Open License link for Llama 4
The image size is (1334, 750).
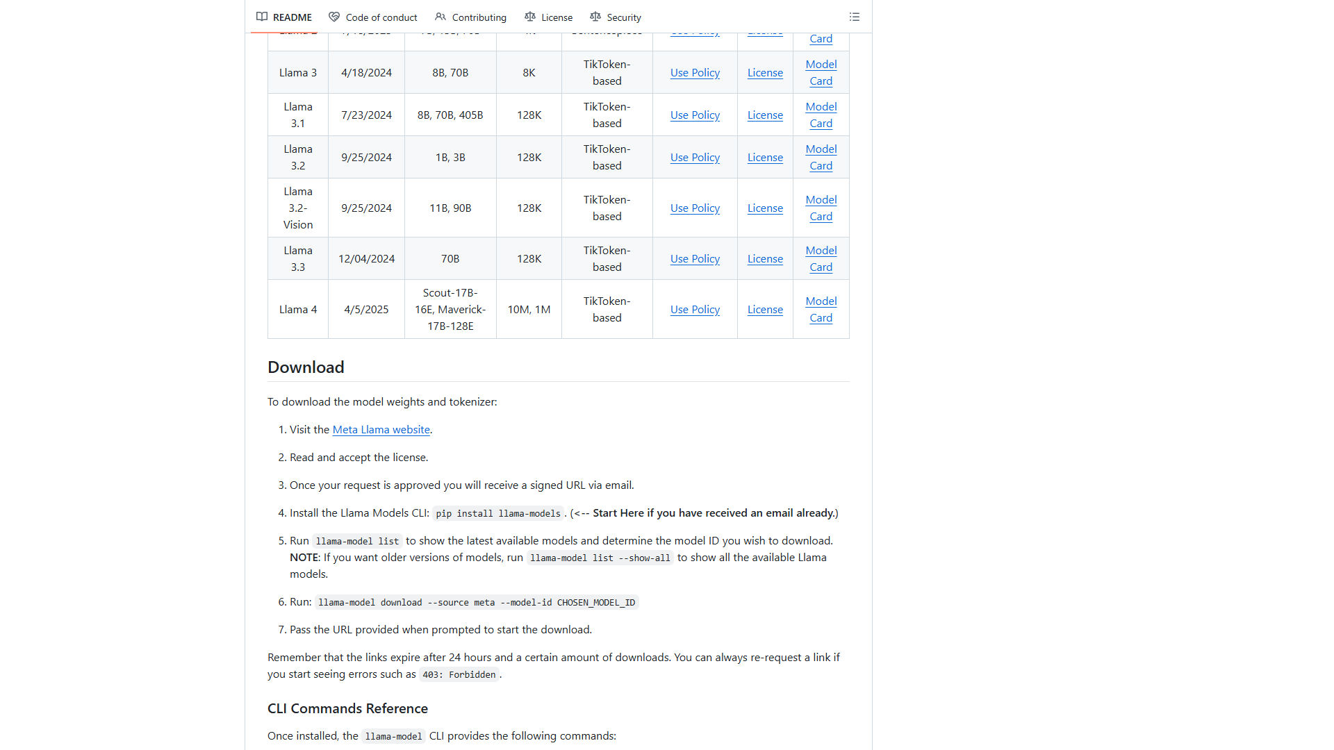click(765, 309)
